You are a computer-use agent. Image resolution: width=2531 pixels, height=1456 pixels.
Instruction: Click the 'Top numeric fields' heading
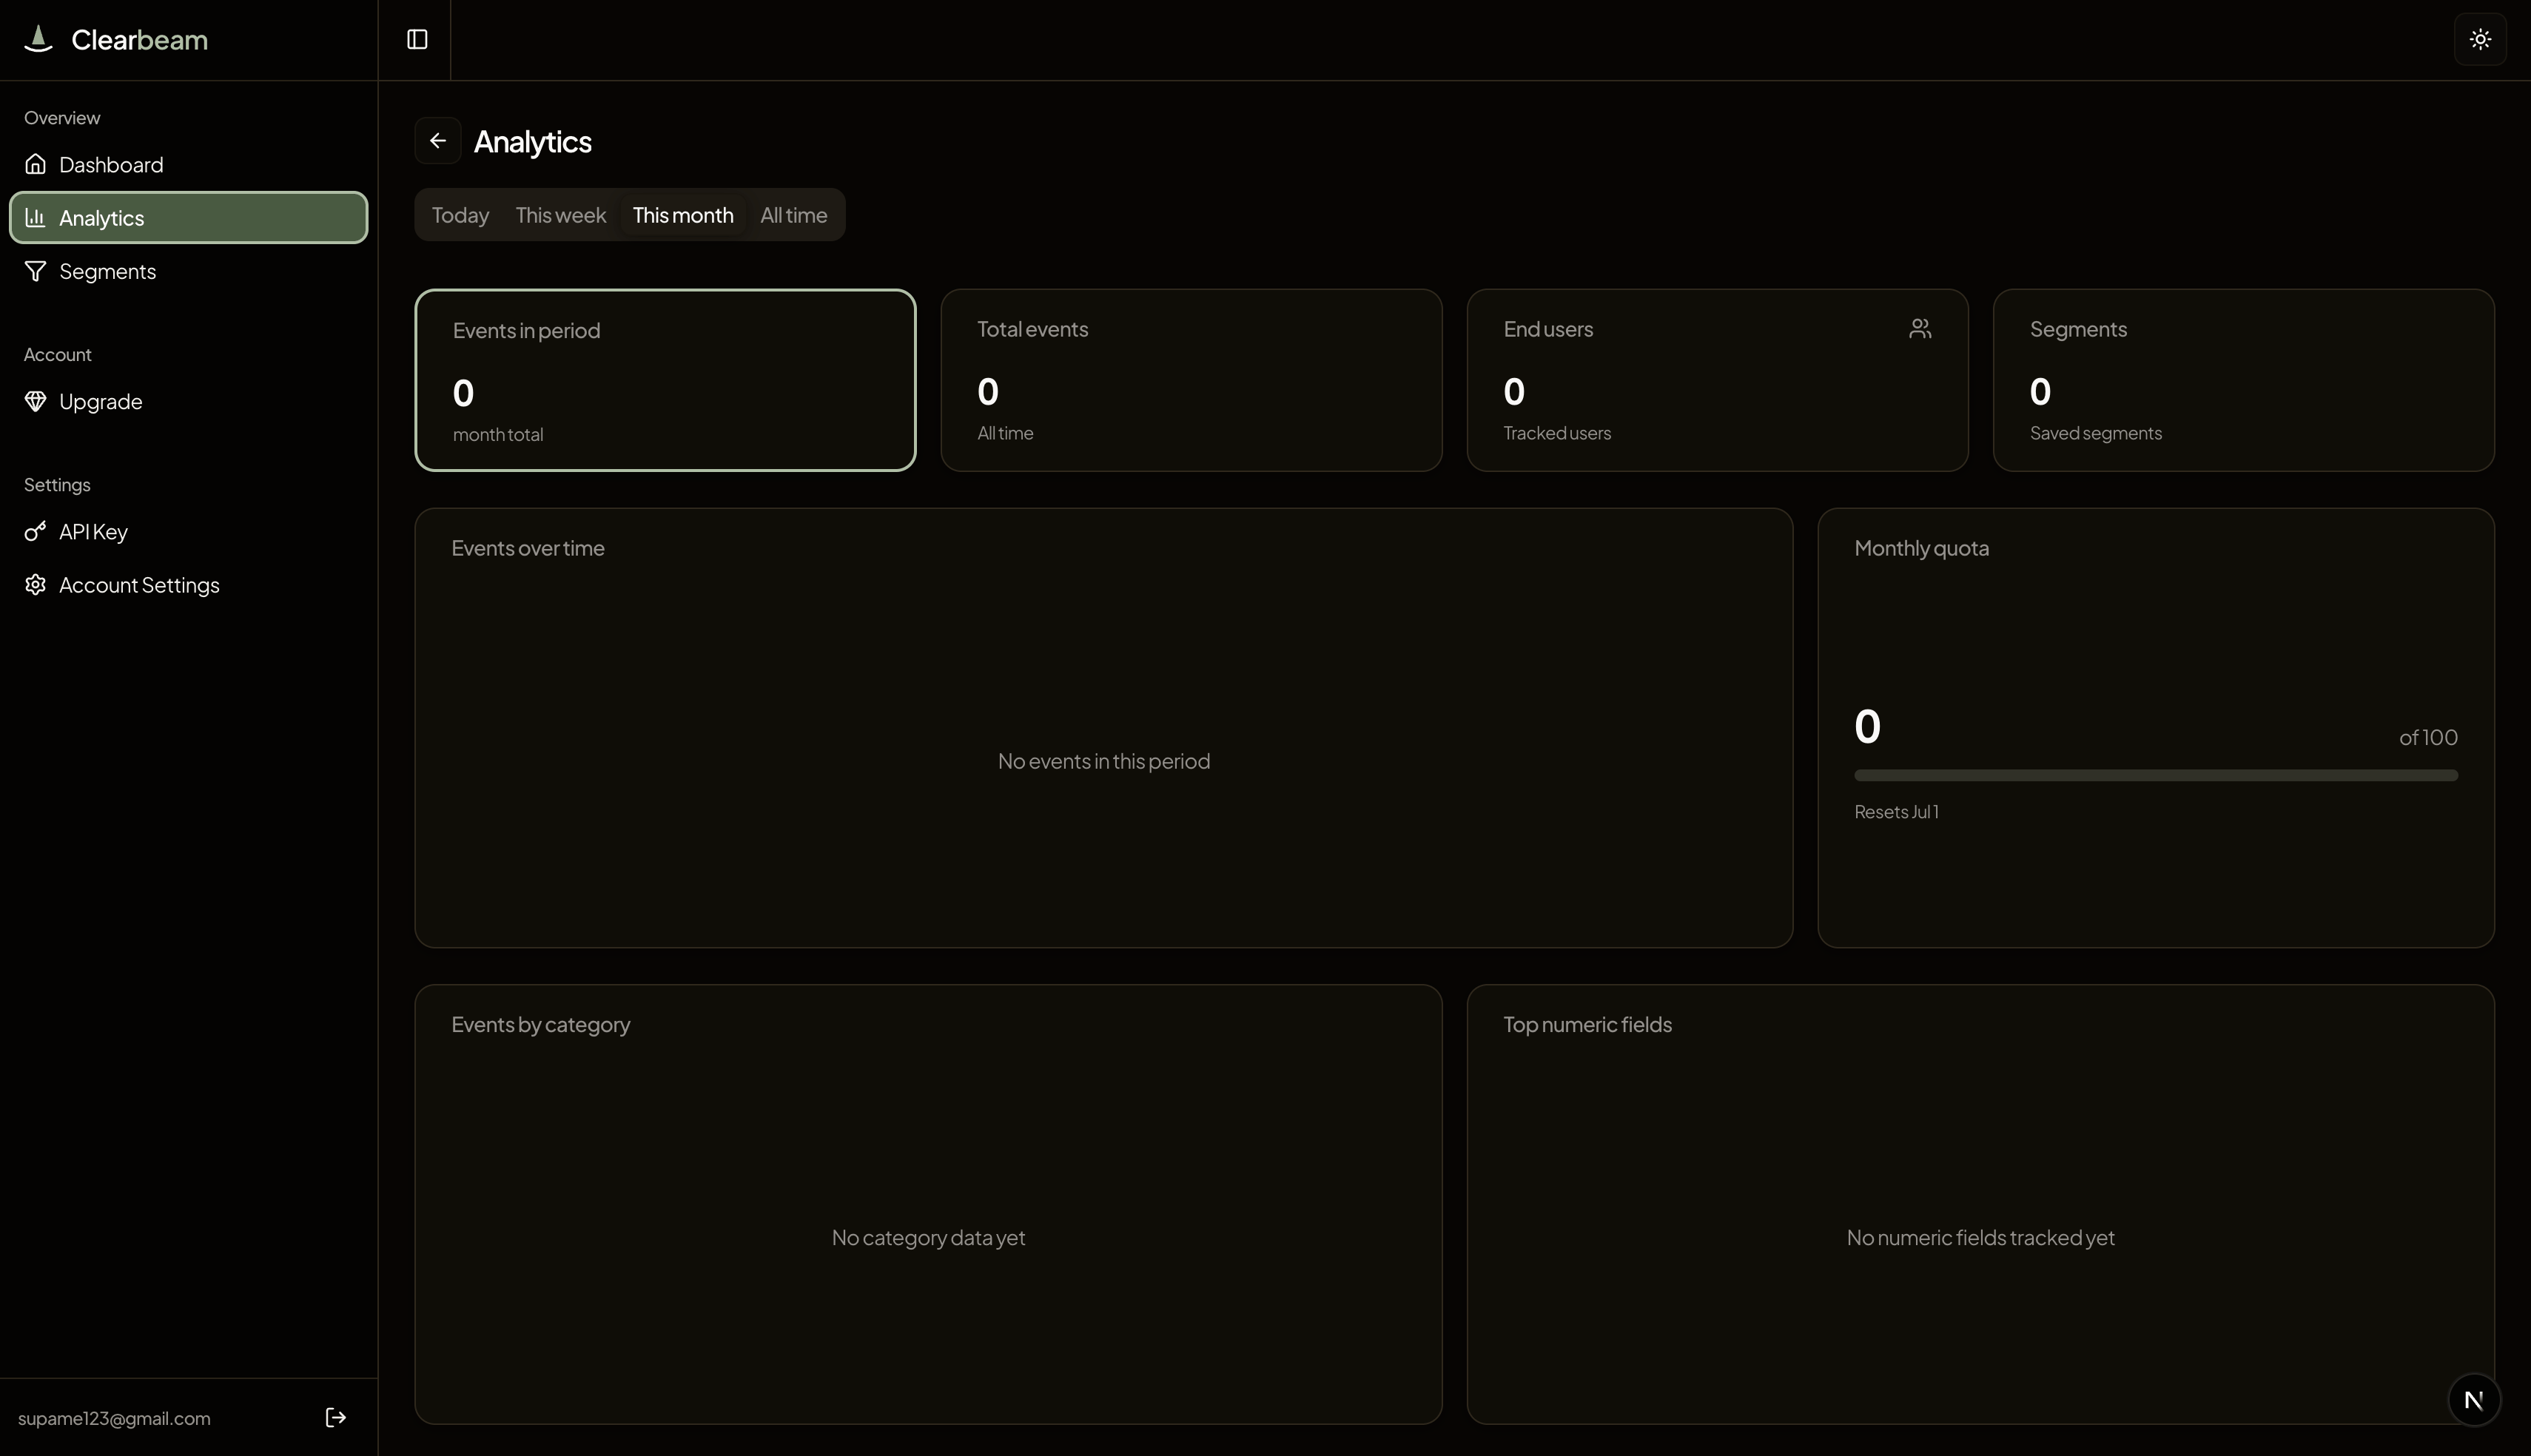[1587, 1024]
